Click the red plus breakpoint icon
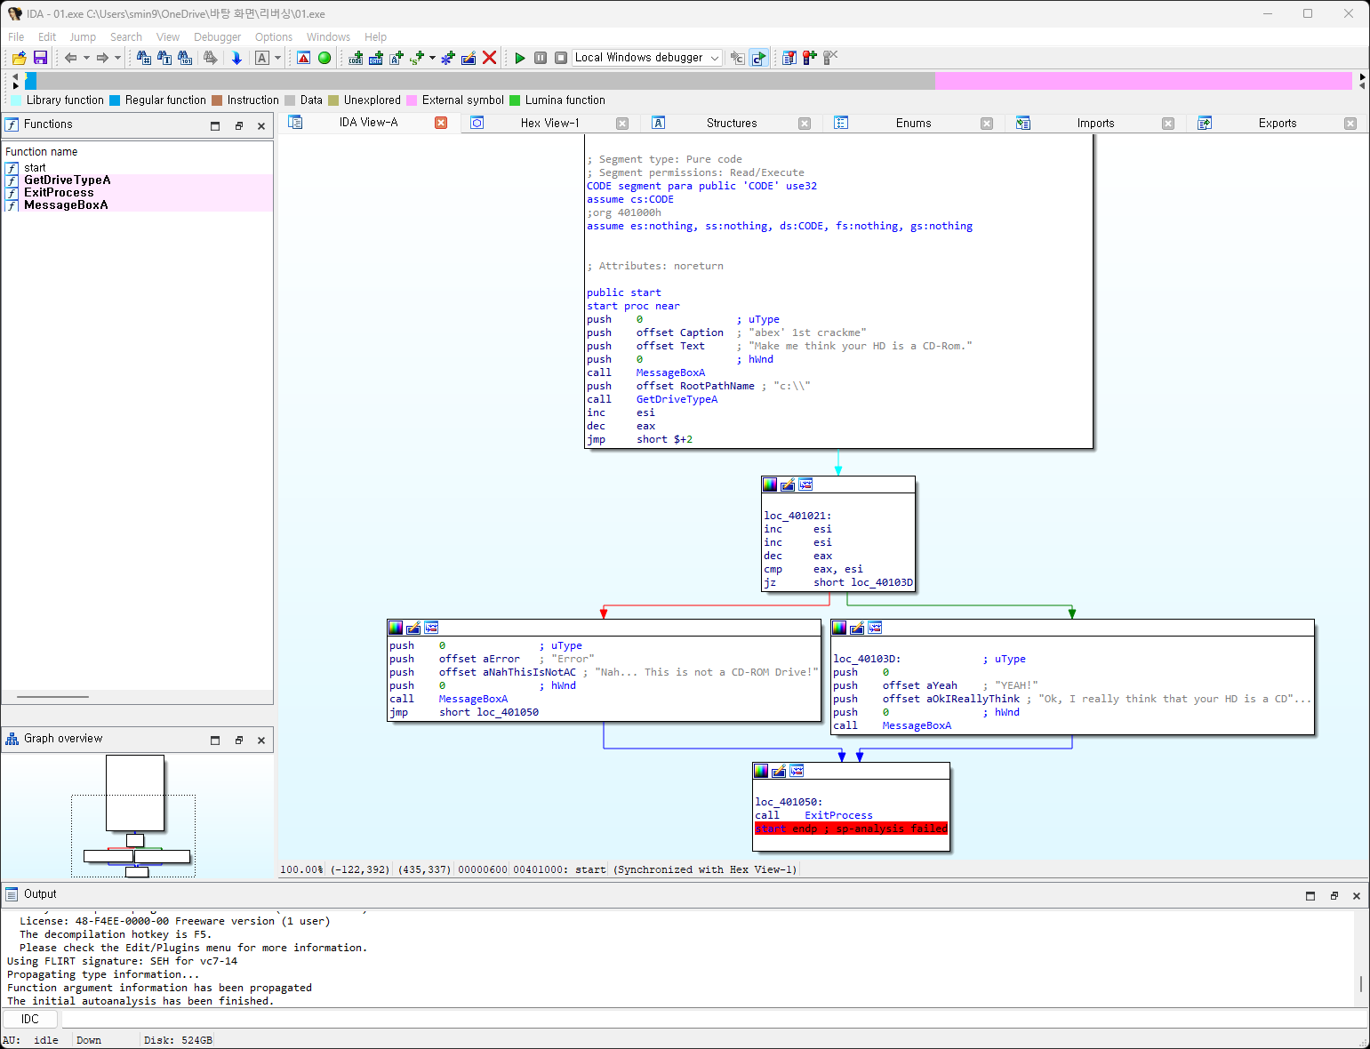Viewport: 1370px width, 1049px height. (810, 58)
